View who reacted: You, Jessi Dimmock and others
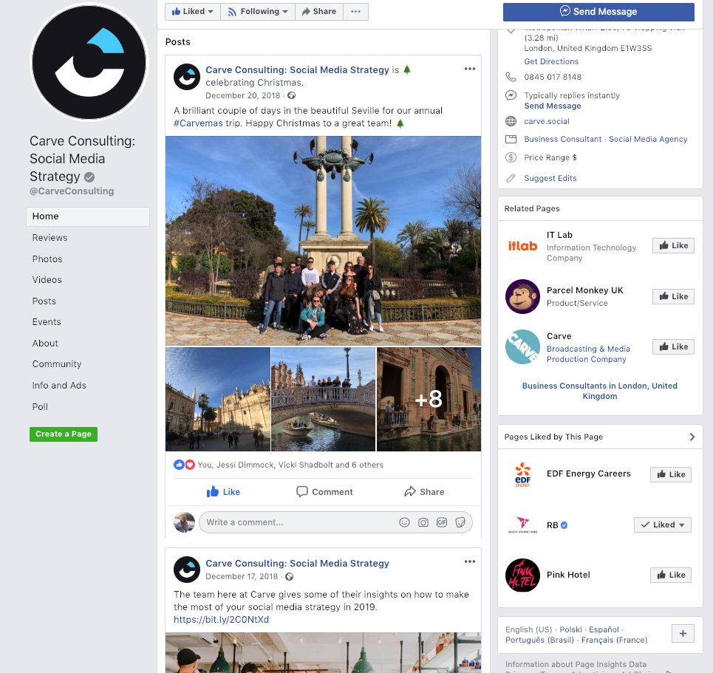 pos(290,465)
